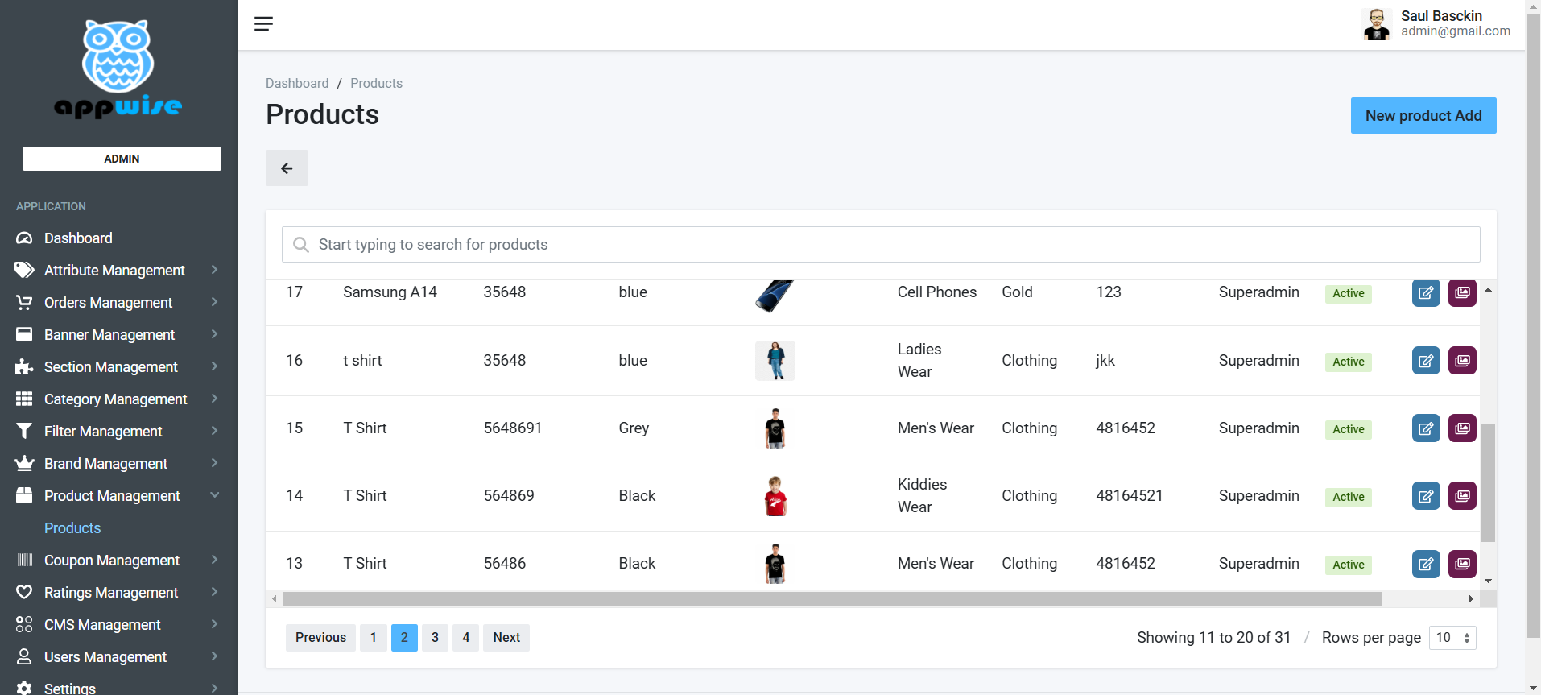Toggle the hamburger sidebar menu

click(x=263, y=23)
